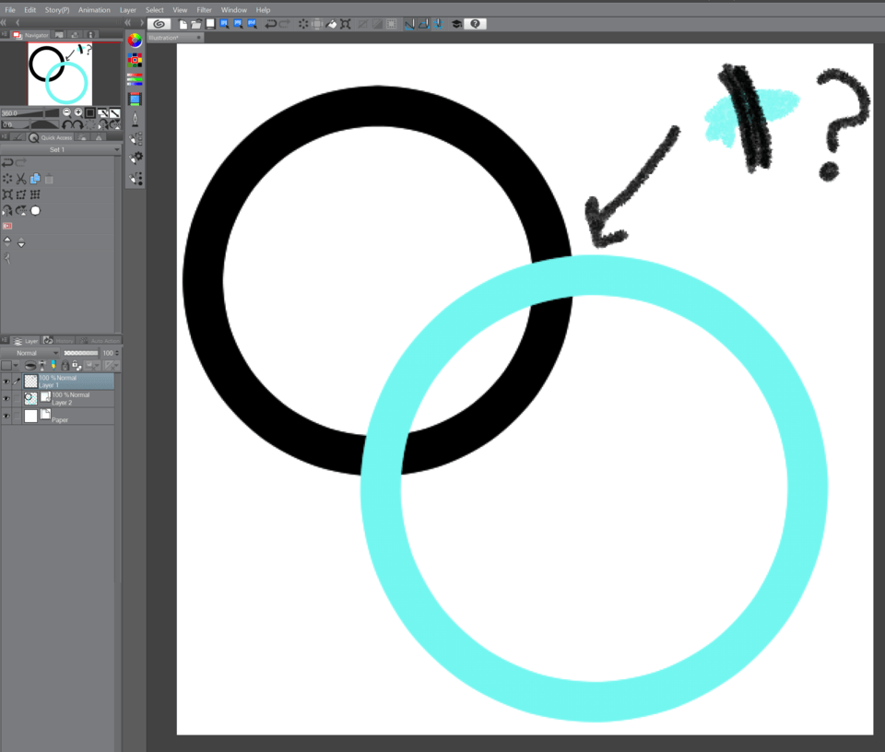Open a new canvas with New icon
The image size is (885, 752).
point(183,24)
